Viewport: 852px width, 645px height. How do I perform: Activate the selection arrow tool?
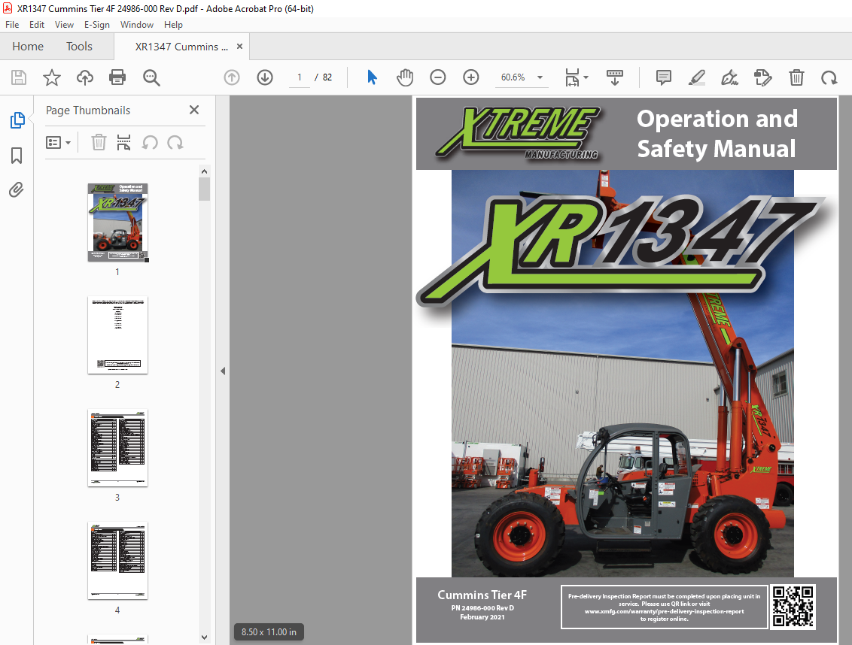[x=373, y=77]
